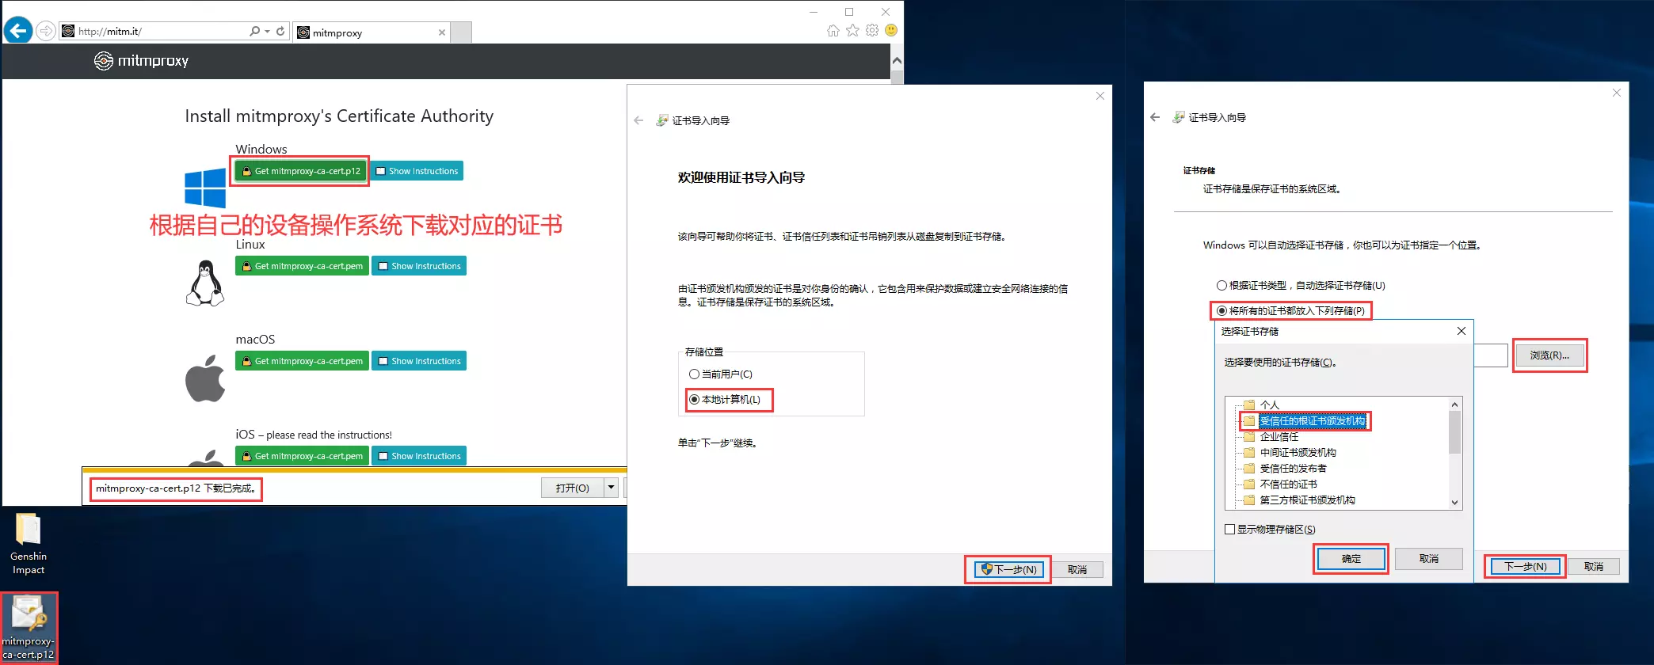This screenshot has width=1654, height=665.
Task: Select the mitmproxy-ca-cert.p12 desktop file
Action: click(x=29, y=629)
